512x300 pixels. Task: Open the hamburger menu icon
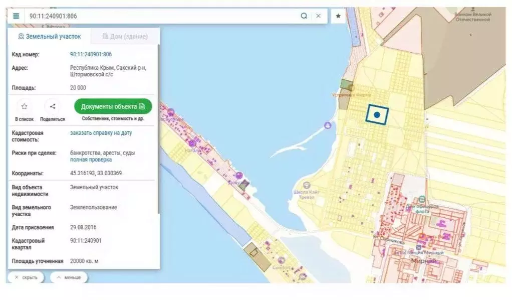pyautogui.click(x=16, y=16)
